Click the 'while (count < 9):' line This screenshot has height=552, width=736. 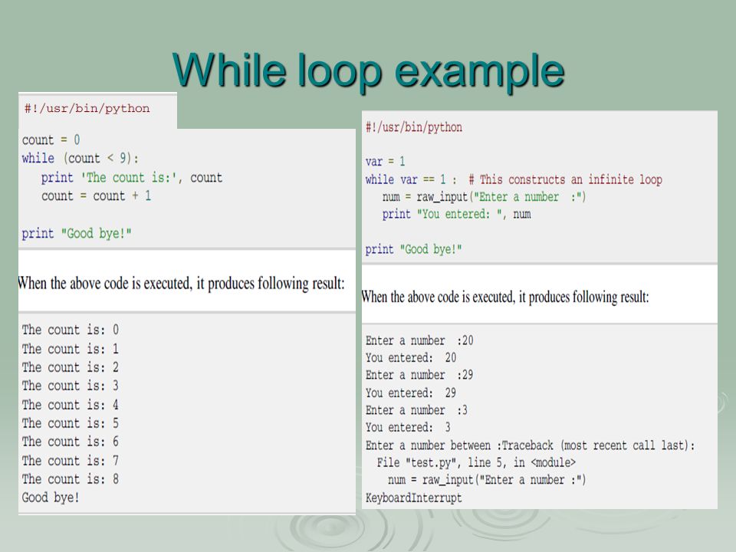(x=80, y=159)
